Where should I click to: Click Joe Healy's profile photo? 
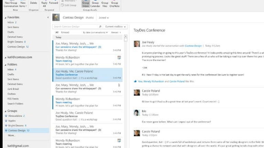pos(137,44)
